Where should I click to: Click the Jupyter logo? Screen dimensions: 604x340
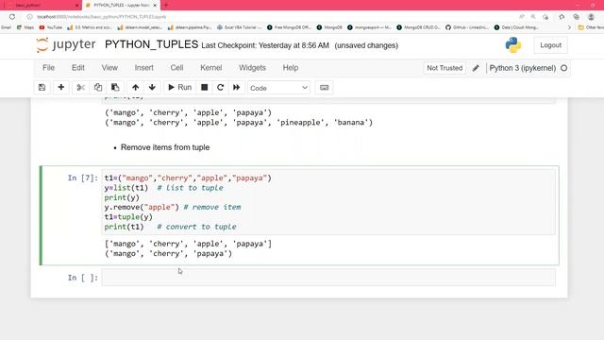click(x=66, y=44)
